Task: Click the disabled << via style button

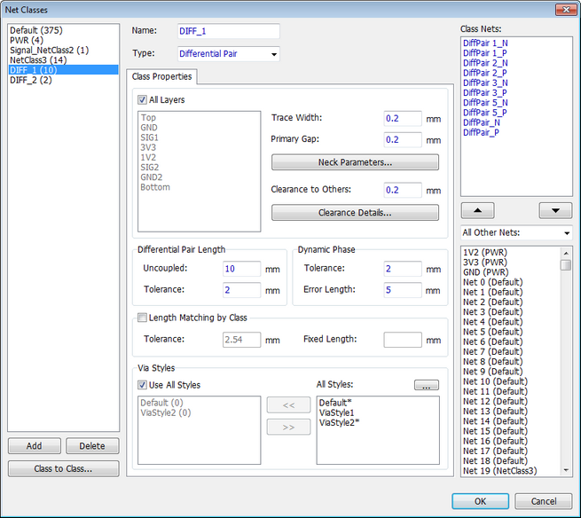Action: [288, 405]
